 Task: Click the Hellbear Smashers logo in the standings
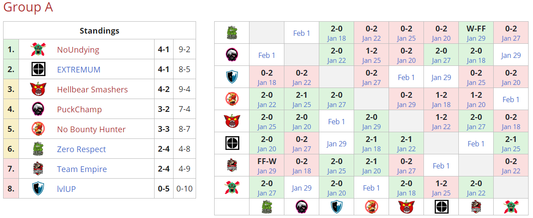coord(38,89)
